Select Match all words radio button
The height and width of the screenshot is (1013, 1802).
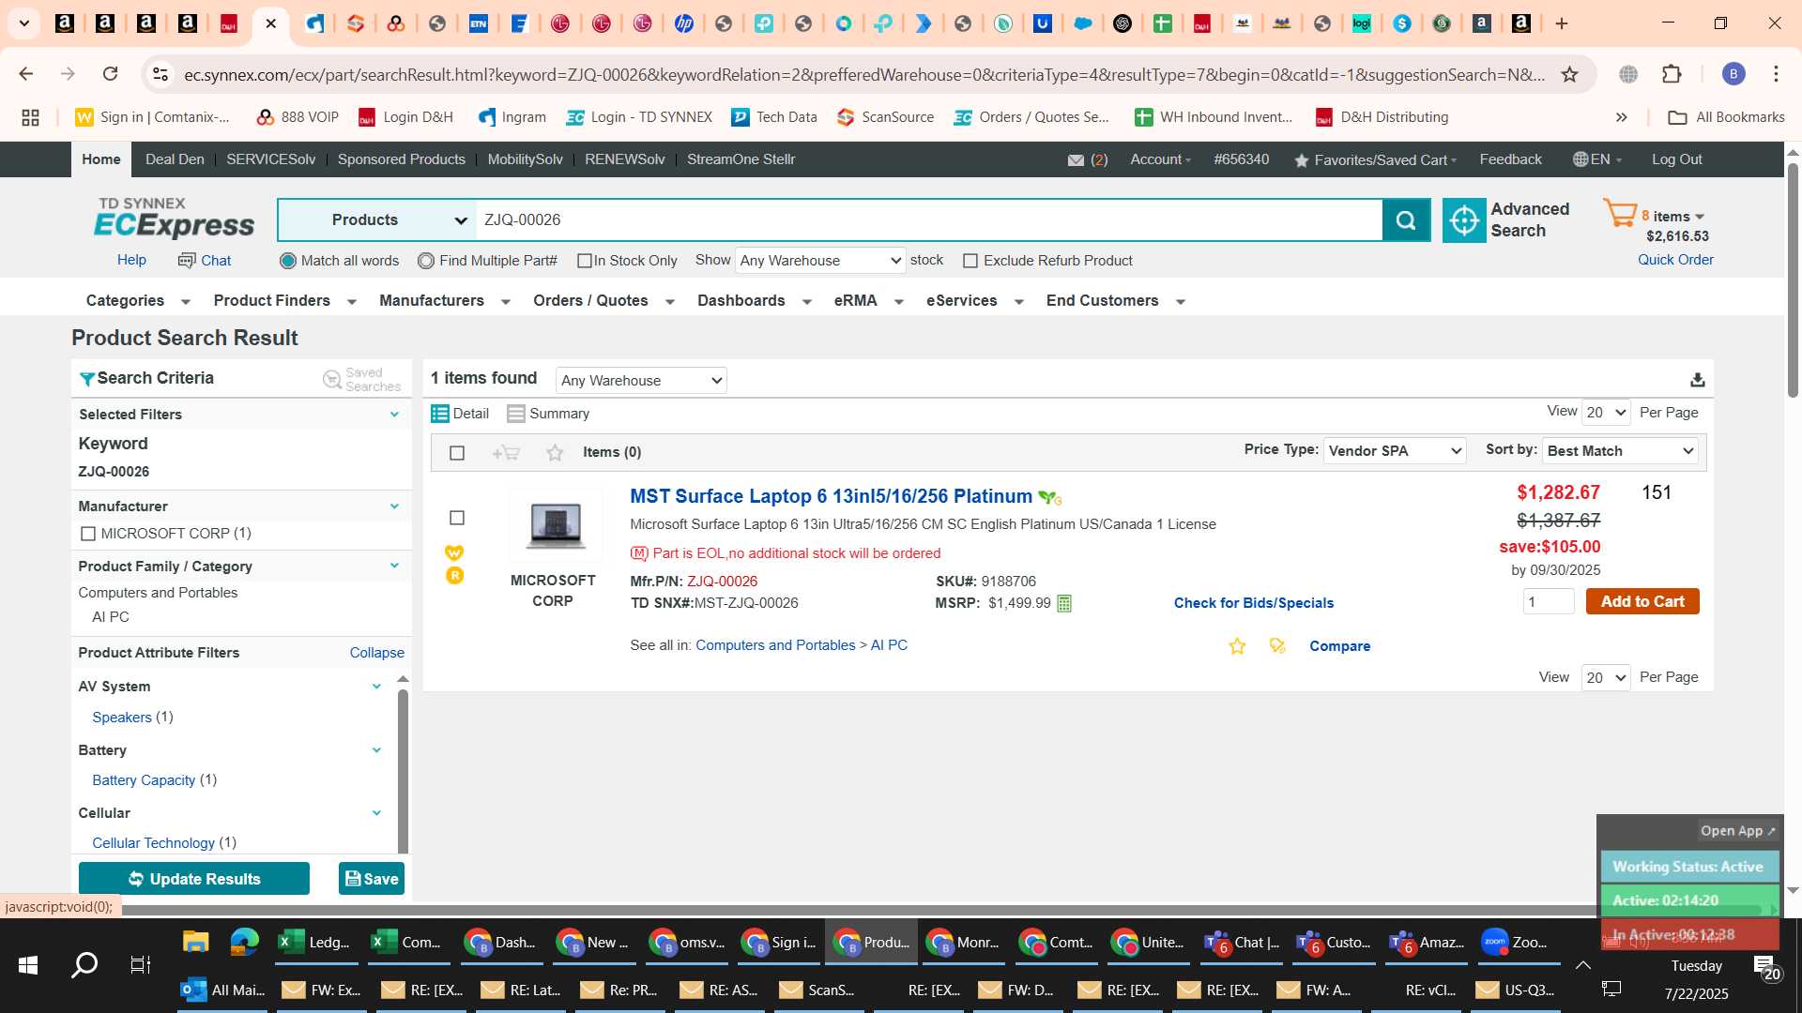point(288,261)
